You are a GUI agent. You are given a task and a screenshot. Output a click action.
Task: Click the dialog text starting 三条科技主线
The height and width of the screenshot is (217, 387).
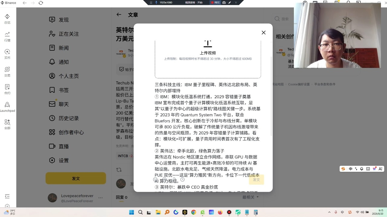206,87
